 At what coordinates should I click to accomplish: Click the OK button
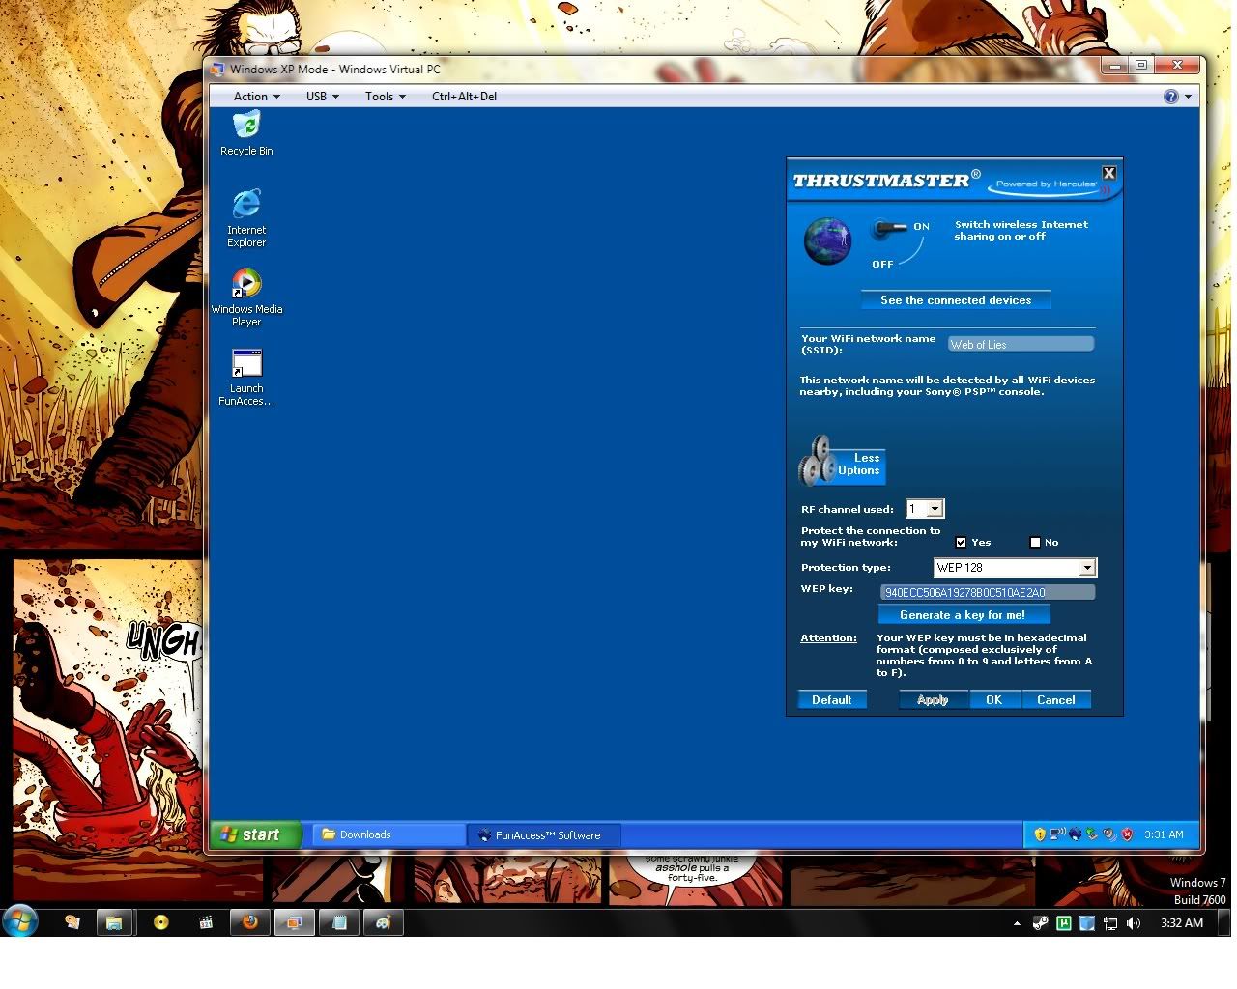click(993, 700)
